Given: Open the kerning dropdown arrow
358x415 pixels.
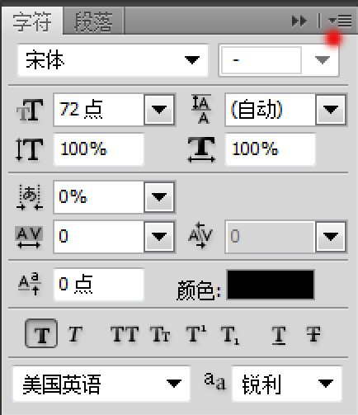Looking at the screenshot, I should tap(331, 236).
